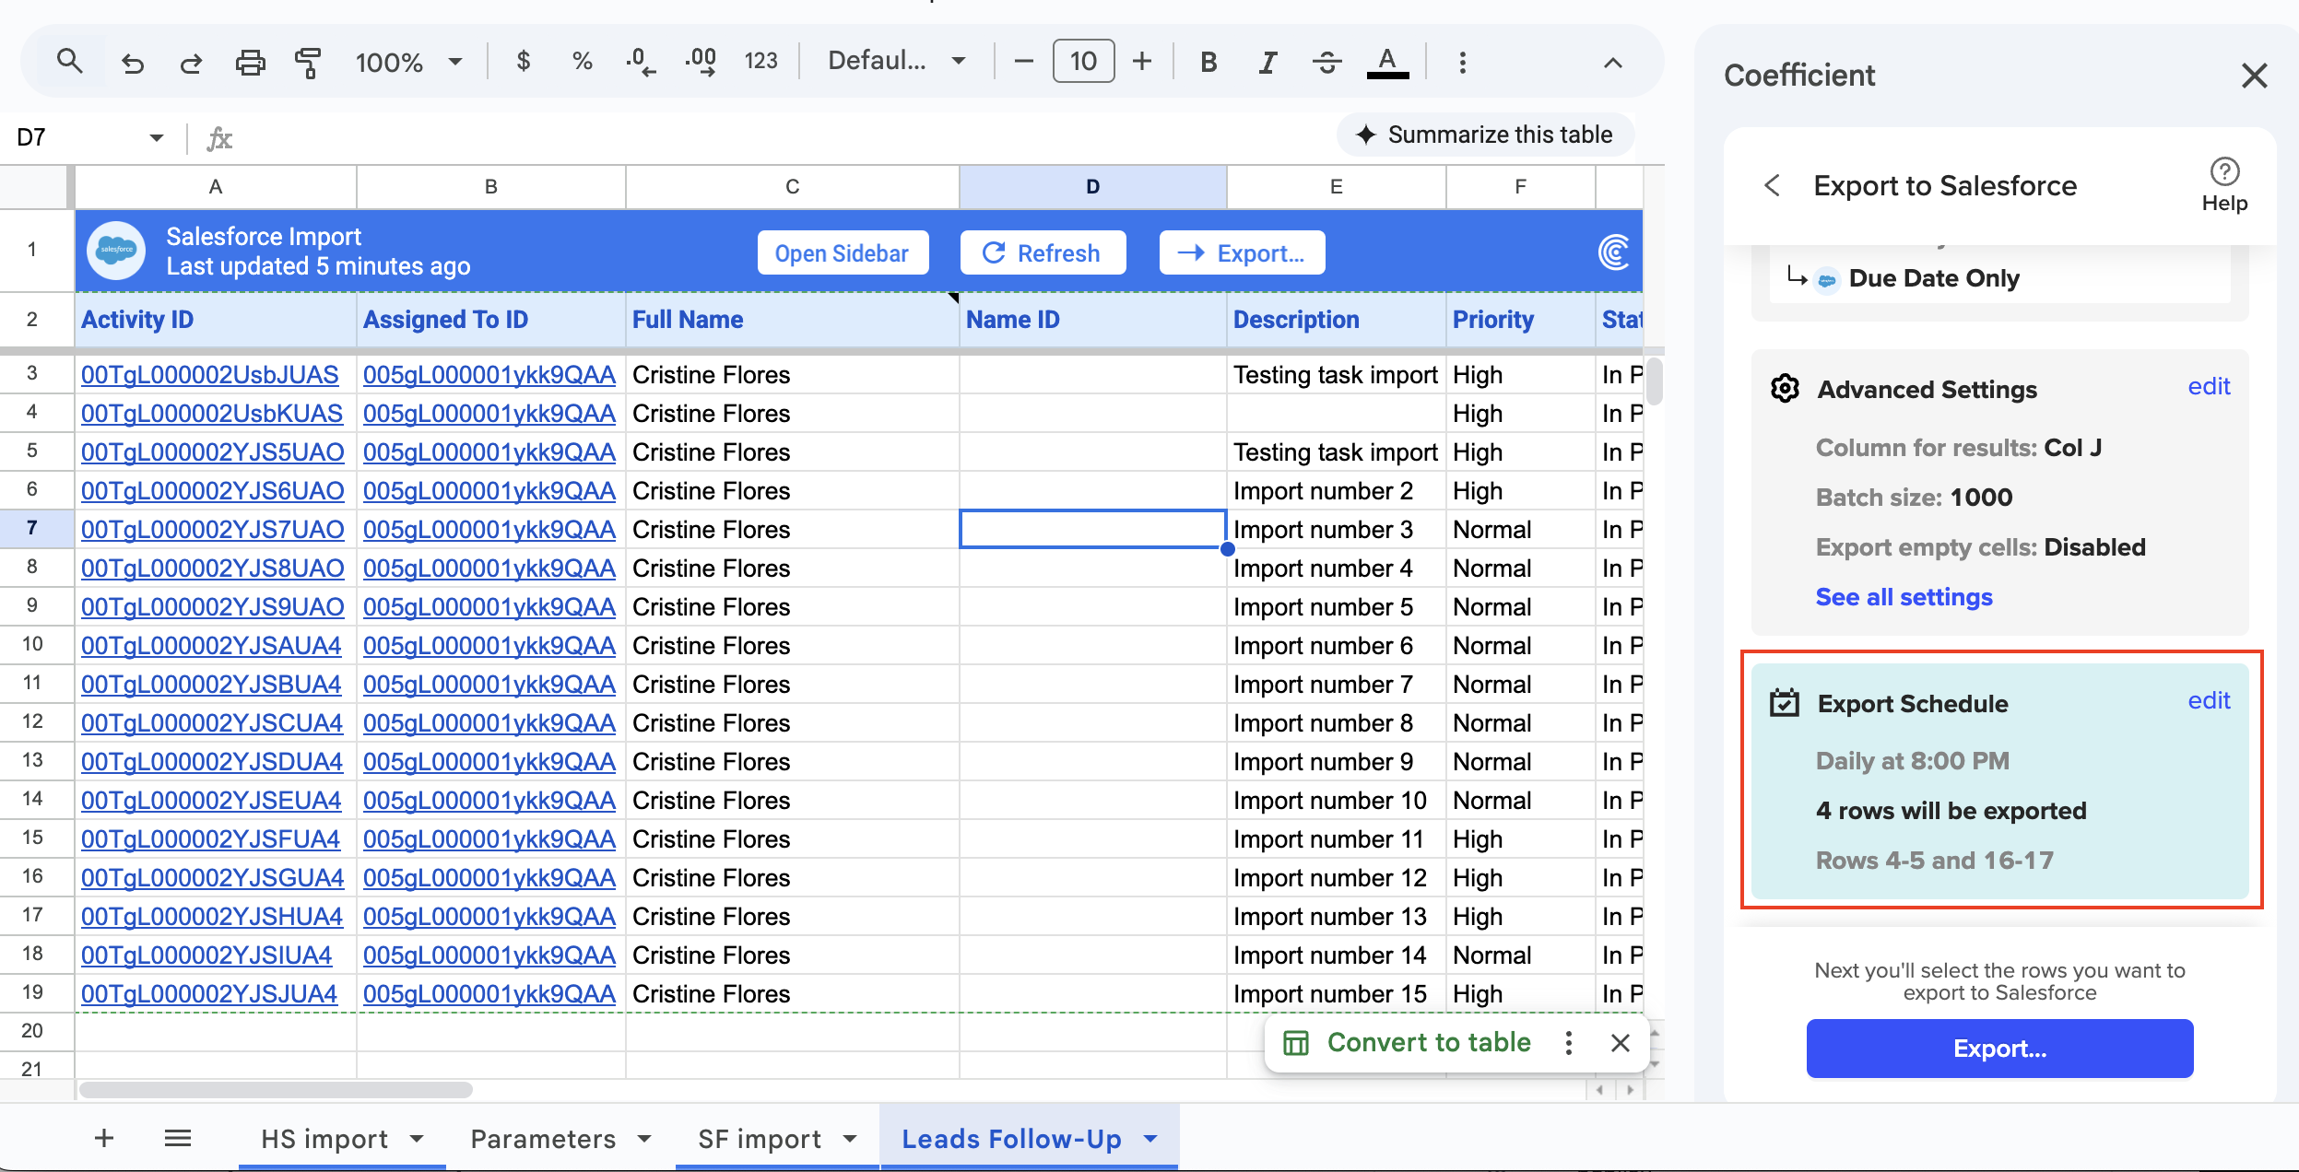Toggle italic formatting
Screen dimensions: 2299x1172
point(1267,62)
